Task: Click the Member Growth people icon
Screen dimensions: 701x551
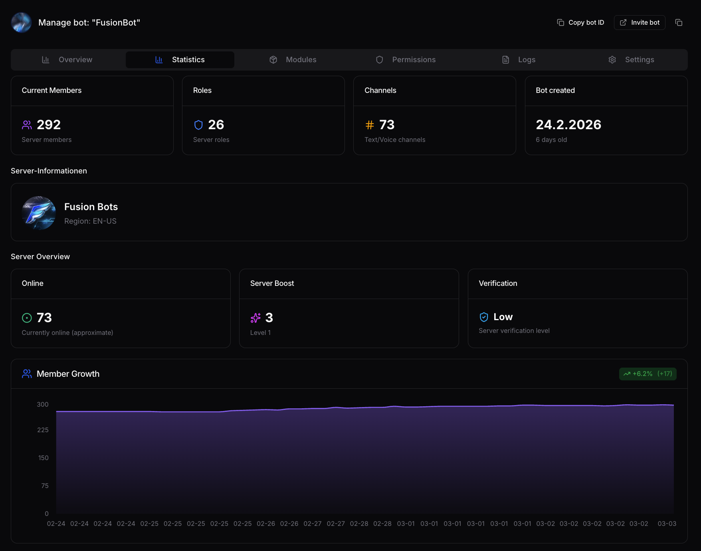Action: (x=26, y=374)
